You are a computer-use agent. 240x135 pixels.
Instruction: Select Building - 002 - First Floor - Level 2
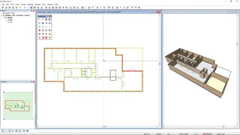tap(18, 15)
